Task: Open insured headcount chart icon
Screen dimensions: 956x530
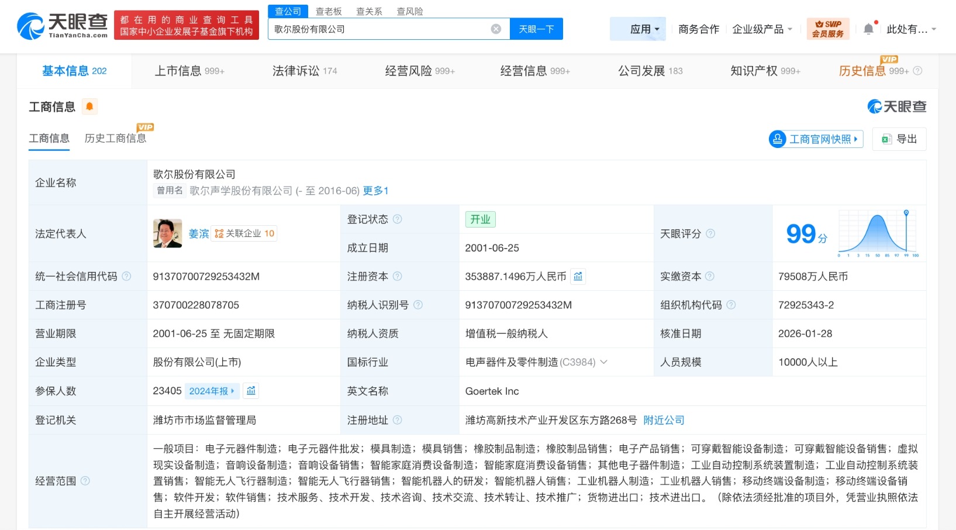Action: (251, 391)
